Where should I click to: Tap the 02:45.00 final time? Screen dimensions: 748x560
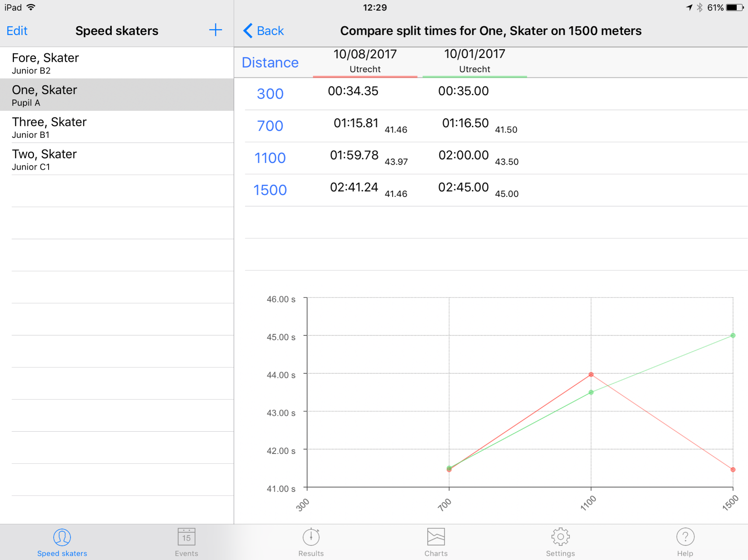click(x=463, y=187)
